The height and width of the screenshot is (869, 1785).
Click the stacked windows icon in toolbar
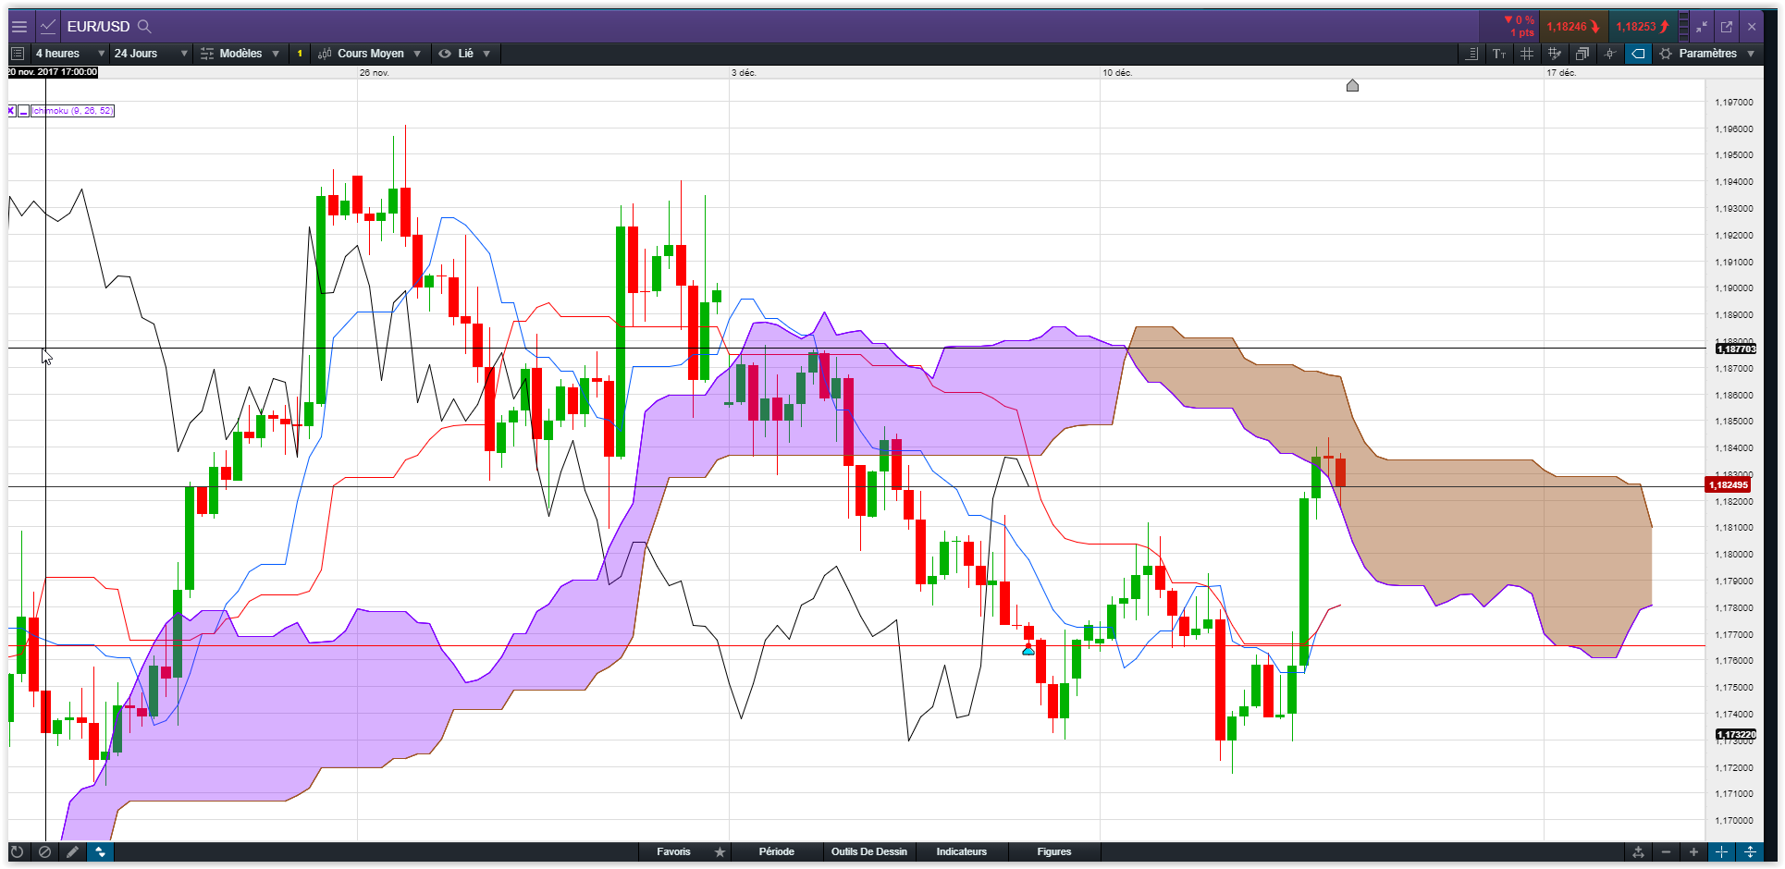pos(1582,54)
